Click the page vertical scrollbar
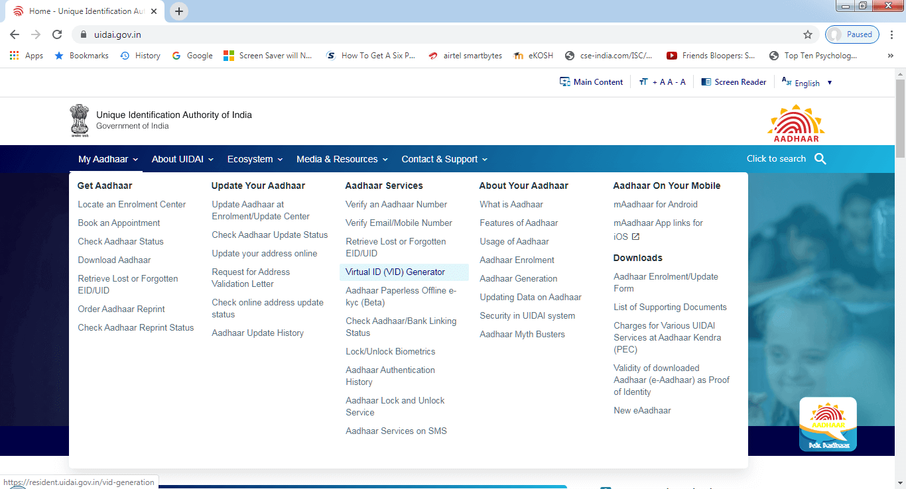The width and height of the screenshot is (906, 489). point(900,265)
